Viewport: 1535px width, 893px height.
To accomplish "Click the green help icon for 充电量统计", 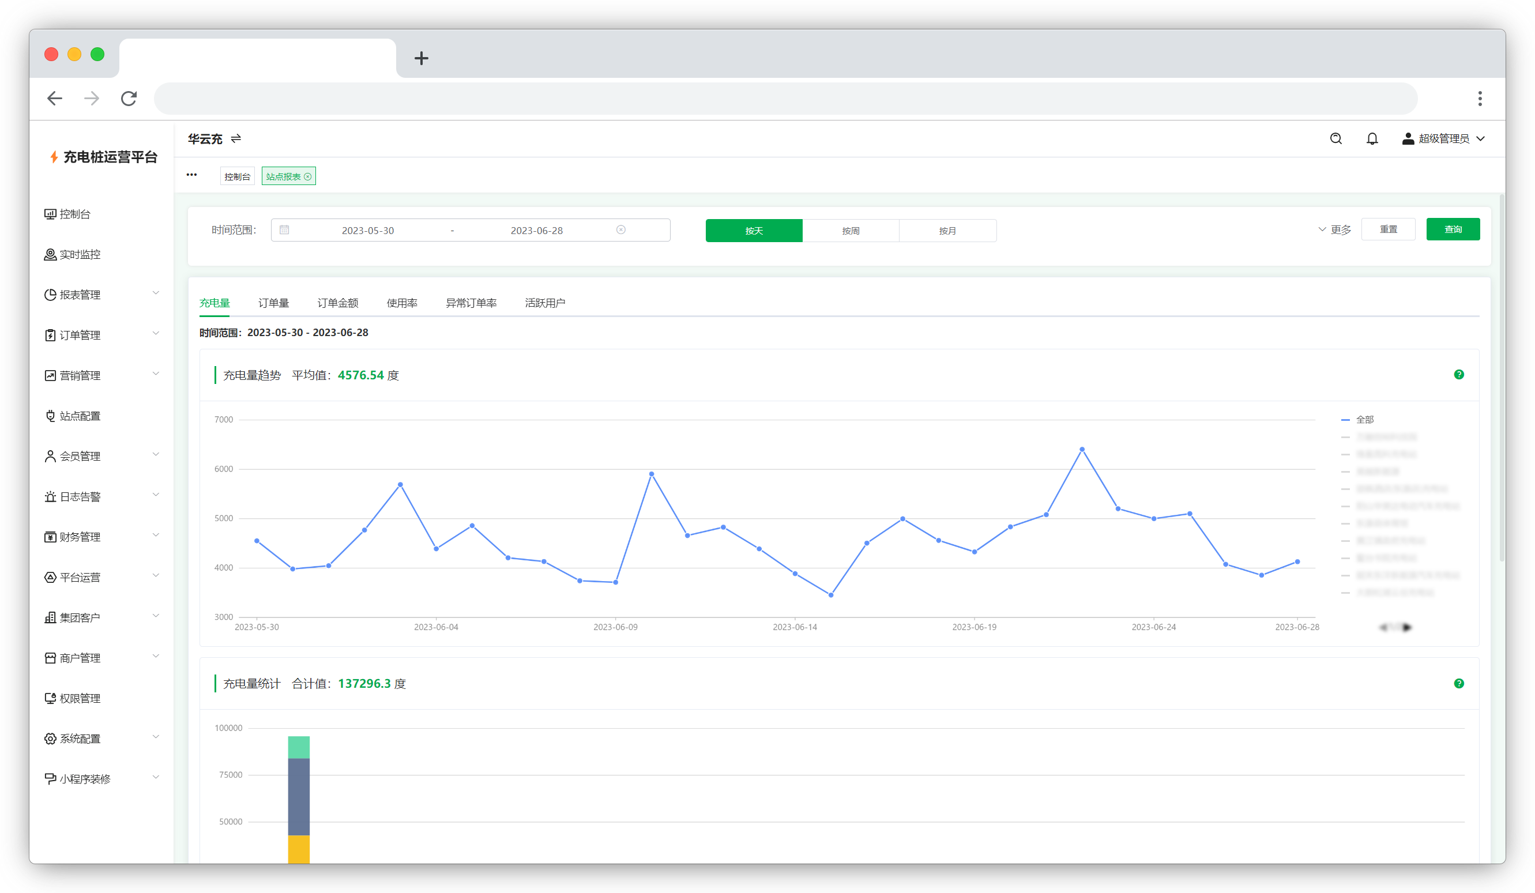I will click(x=1458, y=684).
